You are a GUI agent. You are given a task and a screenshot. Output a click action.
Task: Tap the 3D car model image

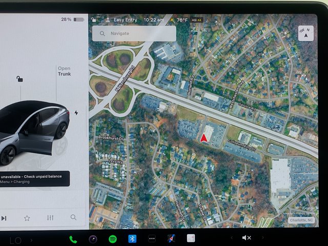[x=34, y=132]
